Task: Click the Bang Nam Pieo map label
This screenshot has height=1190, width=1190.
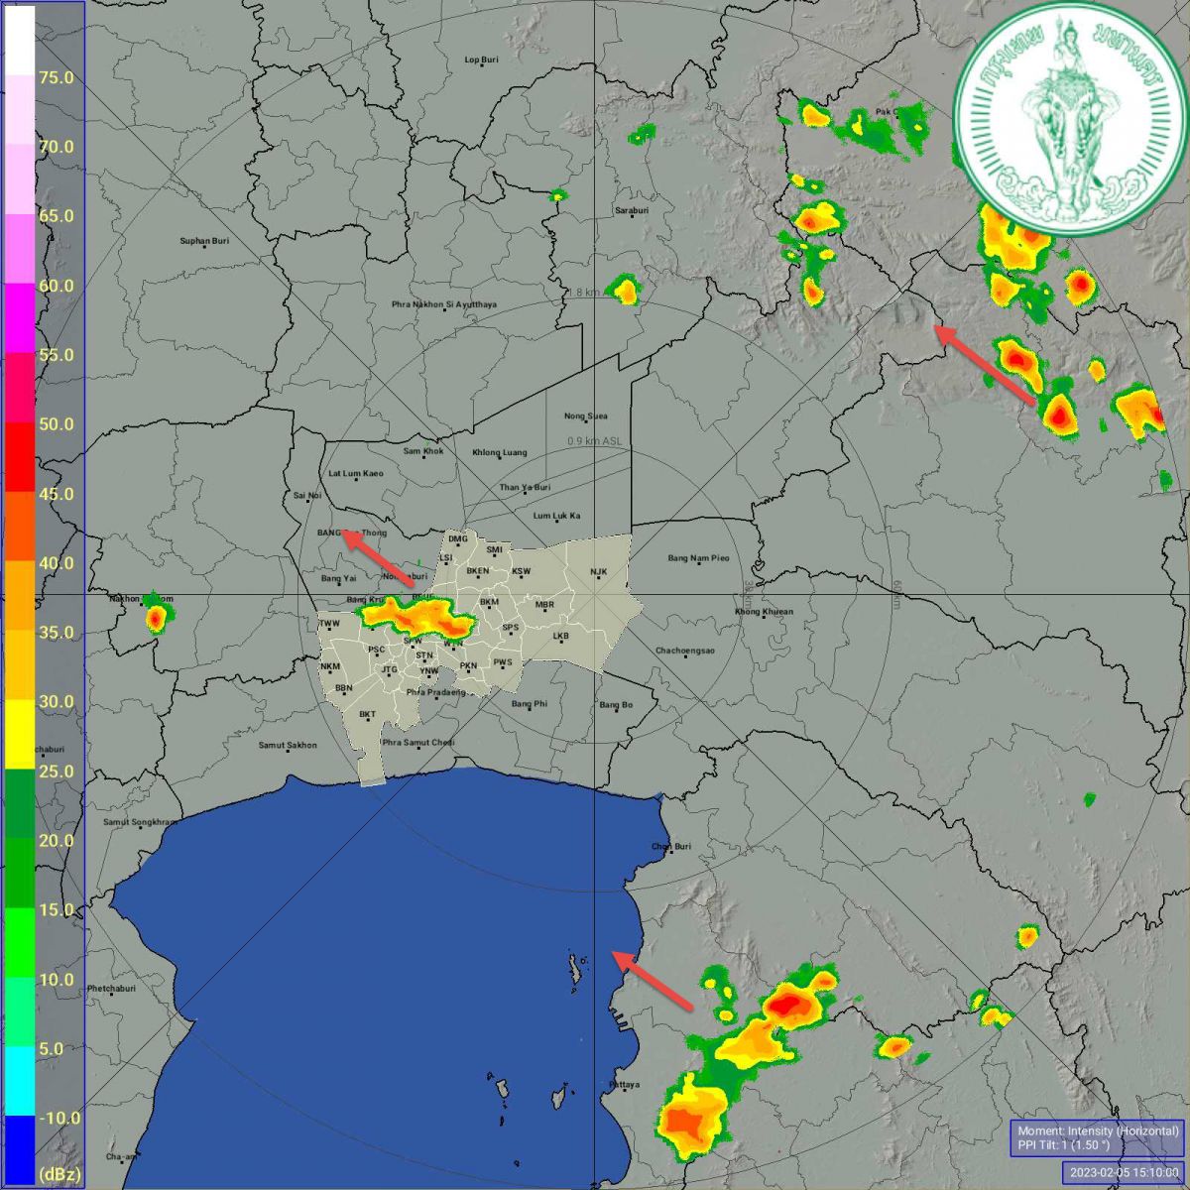Action: coord(698,558)
